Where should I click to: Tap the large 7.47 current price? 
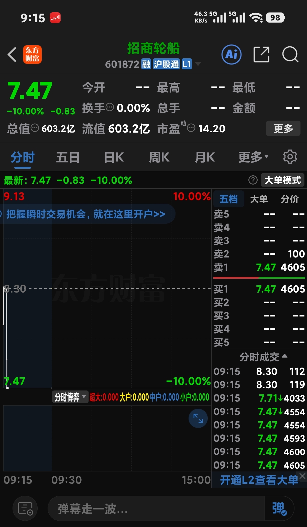tap(30, 90)
